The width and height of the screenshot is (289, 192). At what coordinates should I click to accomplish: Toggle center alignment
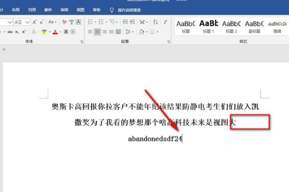coord(98,32)
